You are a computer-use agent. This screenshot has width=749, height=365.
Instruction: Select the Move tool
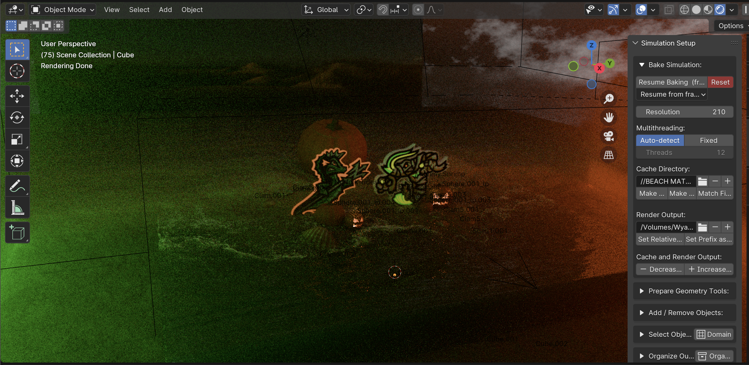pyautogui.click(x=17, y=96)
